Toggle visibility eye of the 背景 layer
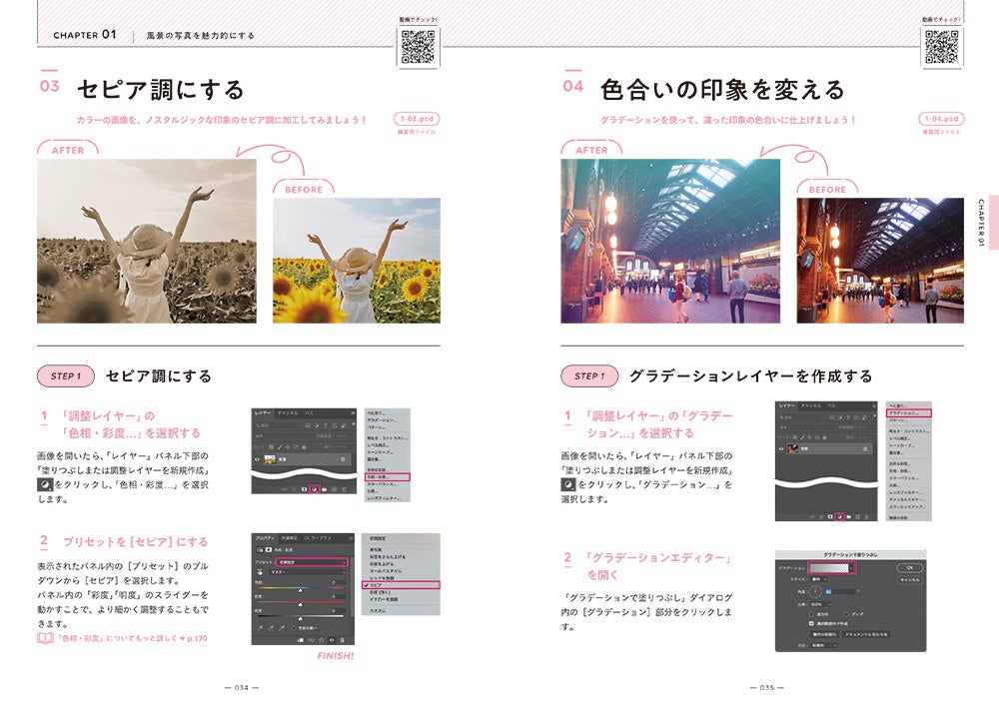The width and height of the screenshot is (999, 705). [257, 459]
